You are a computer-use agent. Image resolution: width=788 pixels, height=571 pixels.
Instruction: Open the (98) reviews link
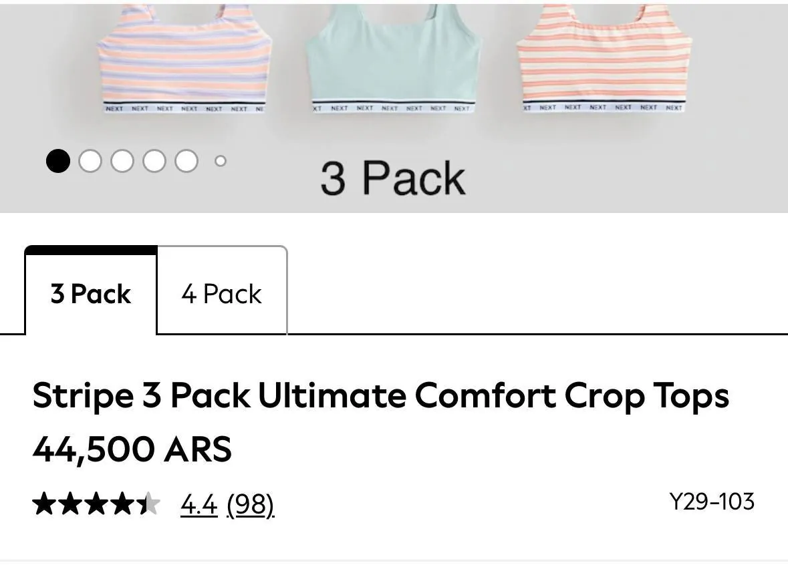coord(250,504)
